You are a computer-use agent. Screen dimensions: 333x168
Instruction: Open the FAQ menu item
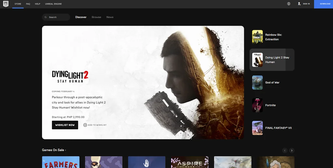coord(28,4)
